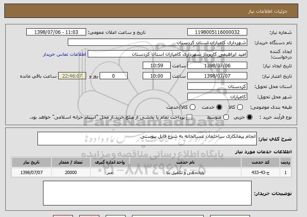
Task: Click the validity time field 10:00
Action: [157, 76]
